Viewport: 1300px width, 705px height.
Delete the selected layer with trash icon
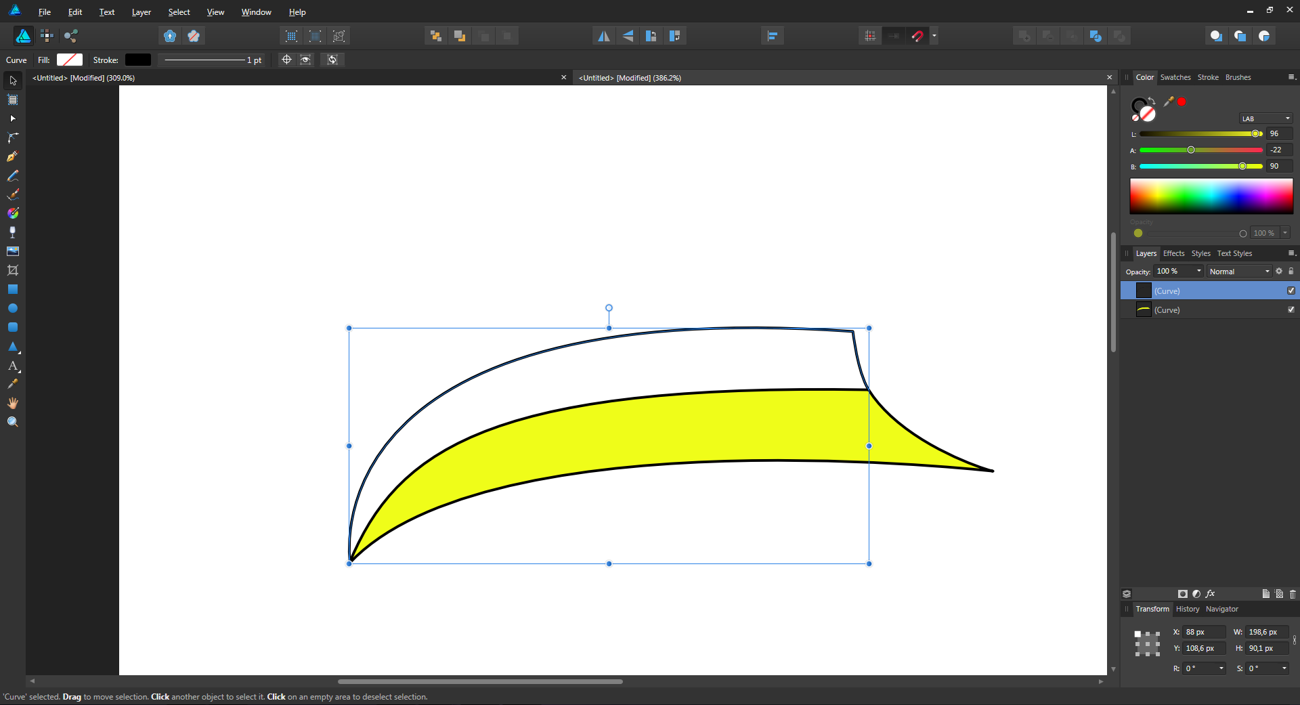tap(1293, 594)
